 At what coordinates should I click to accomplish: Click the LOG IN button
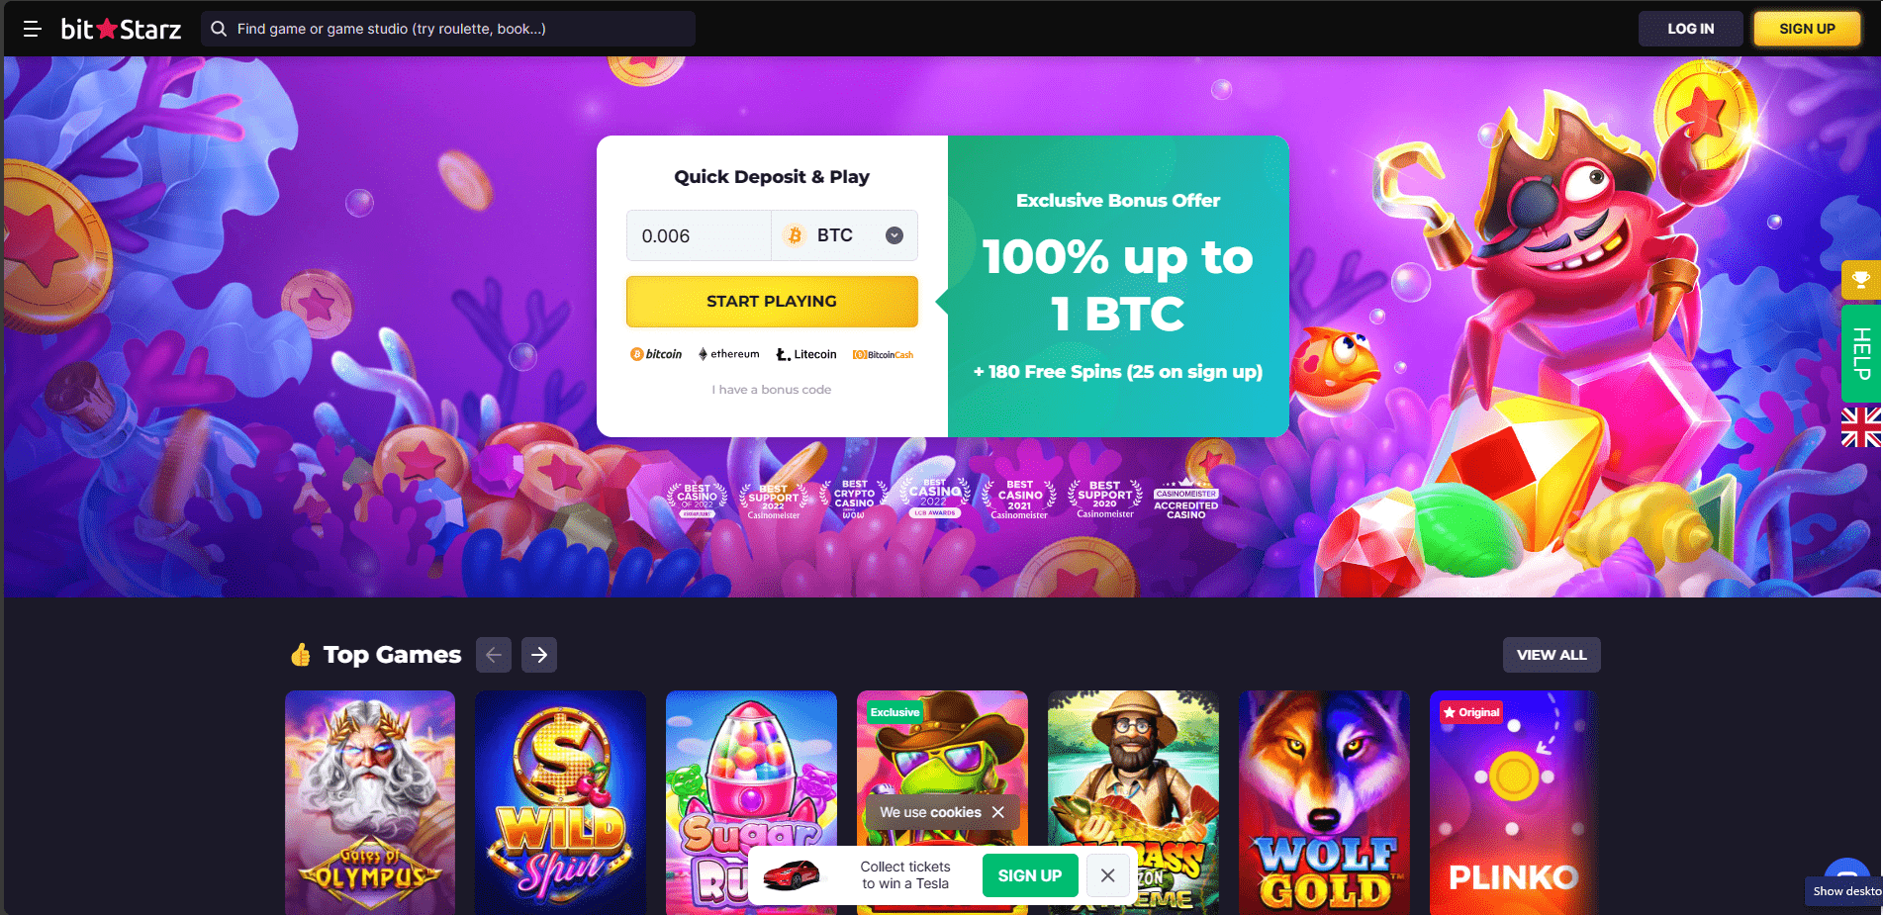pos(1690,29)
